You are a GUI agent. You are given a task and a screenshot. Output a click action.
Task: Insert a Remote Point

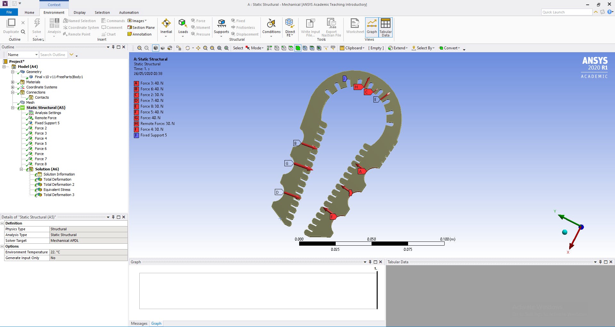[77, 34]
